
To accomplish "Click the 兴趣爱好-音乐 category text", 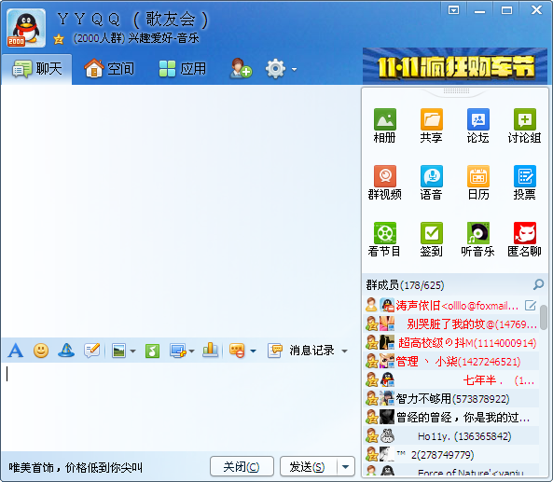I will [x=163, y=38].
